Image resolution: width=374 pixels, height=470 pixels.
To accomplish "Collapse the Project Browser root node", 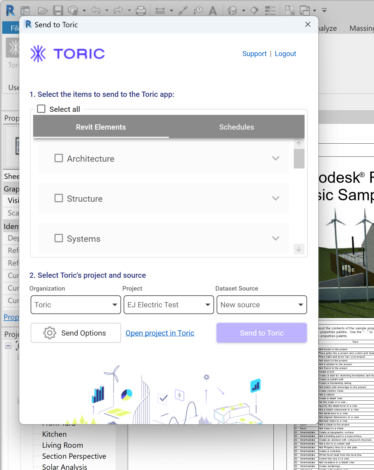I will point(8,346).
